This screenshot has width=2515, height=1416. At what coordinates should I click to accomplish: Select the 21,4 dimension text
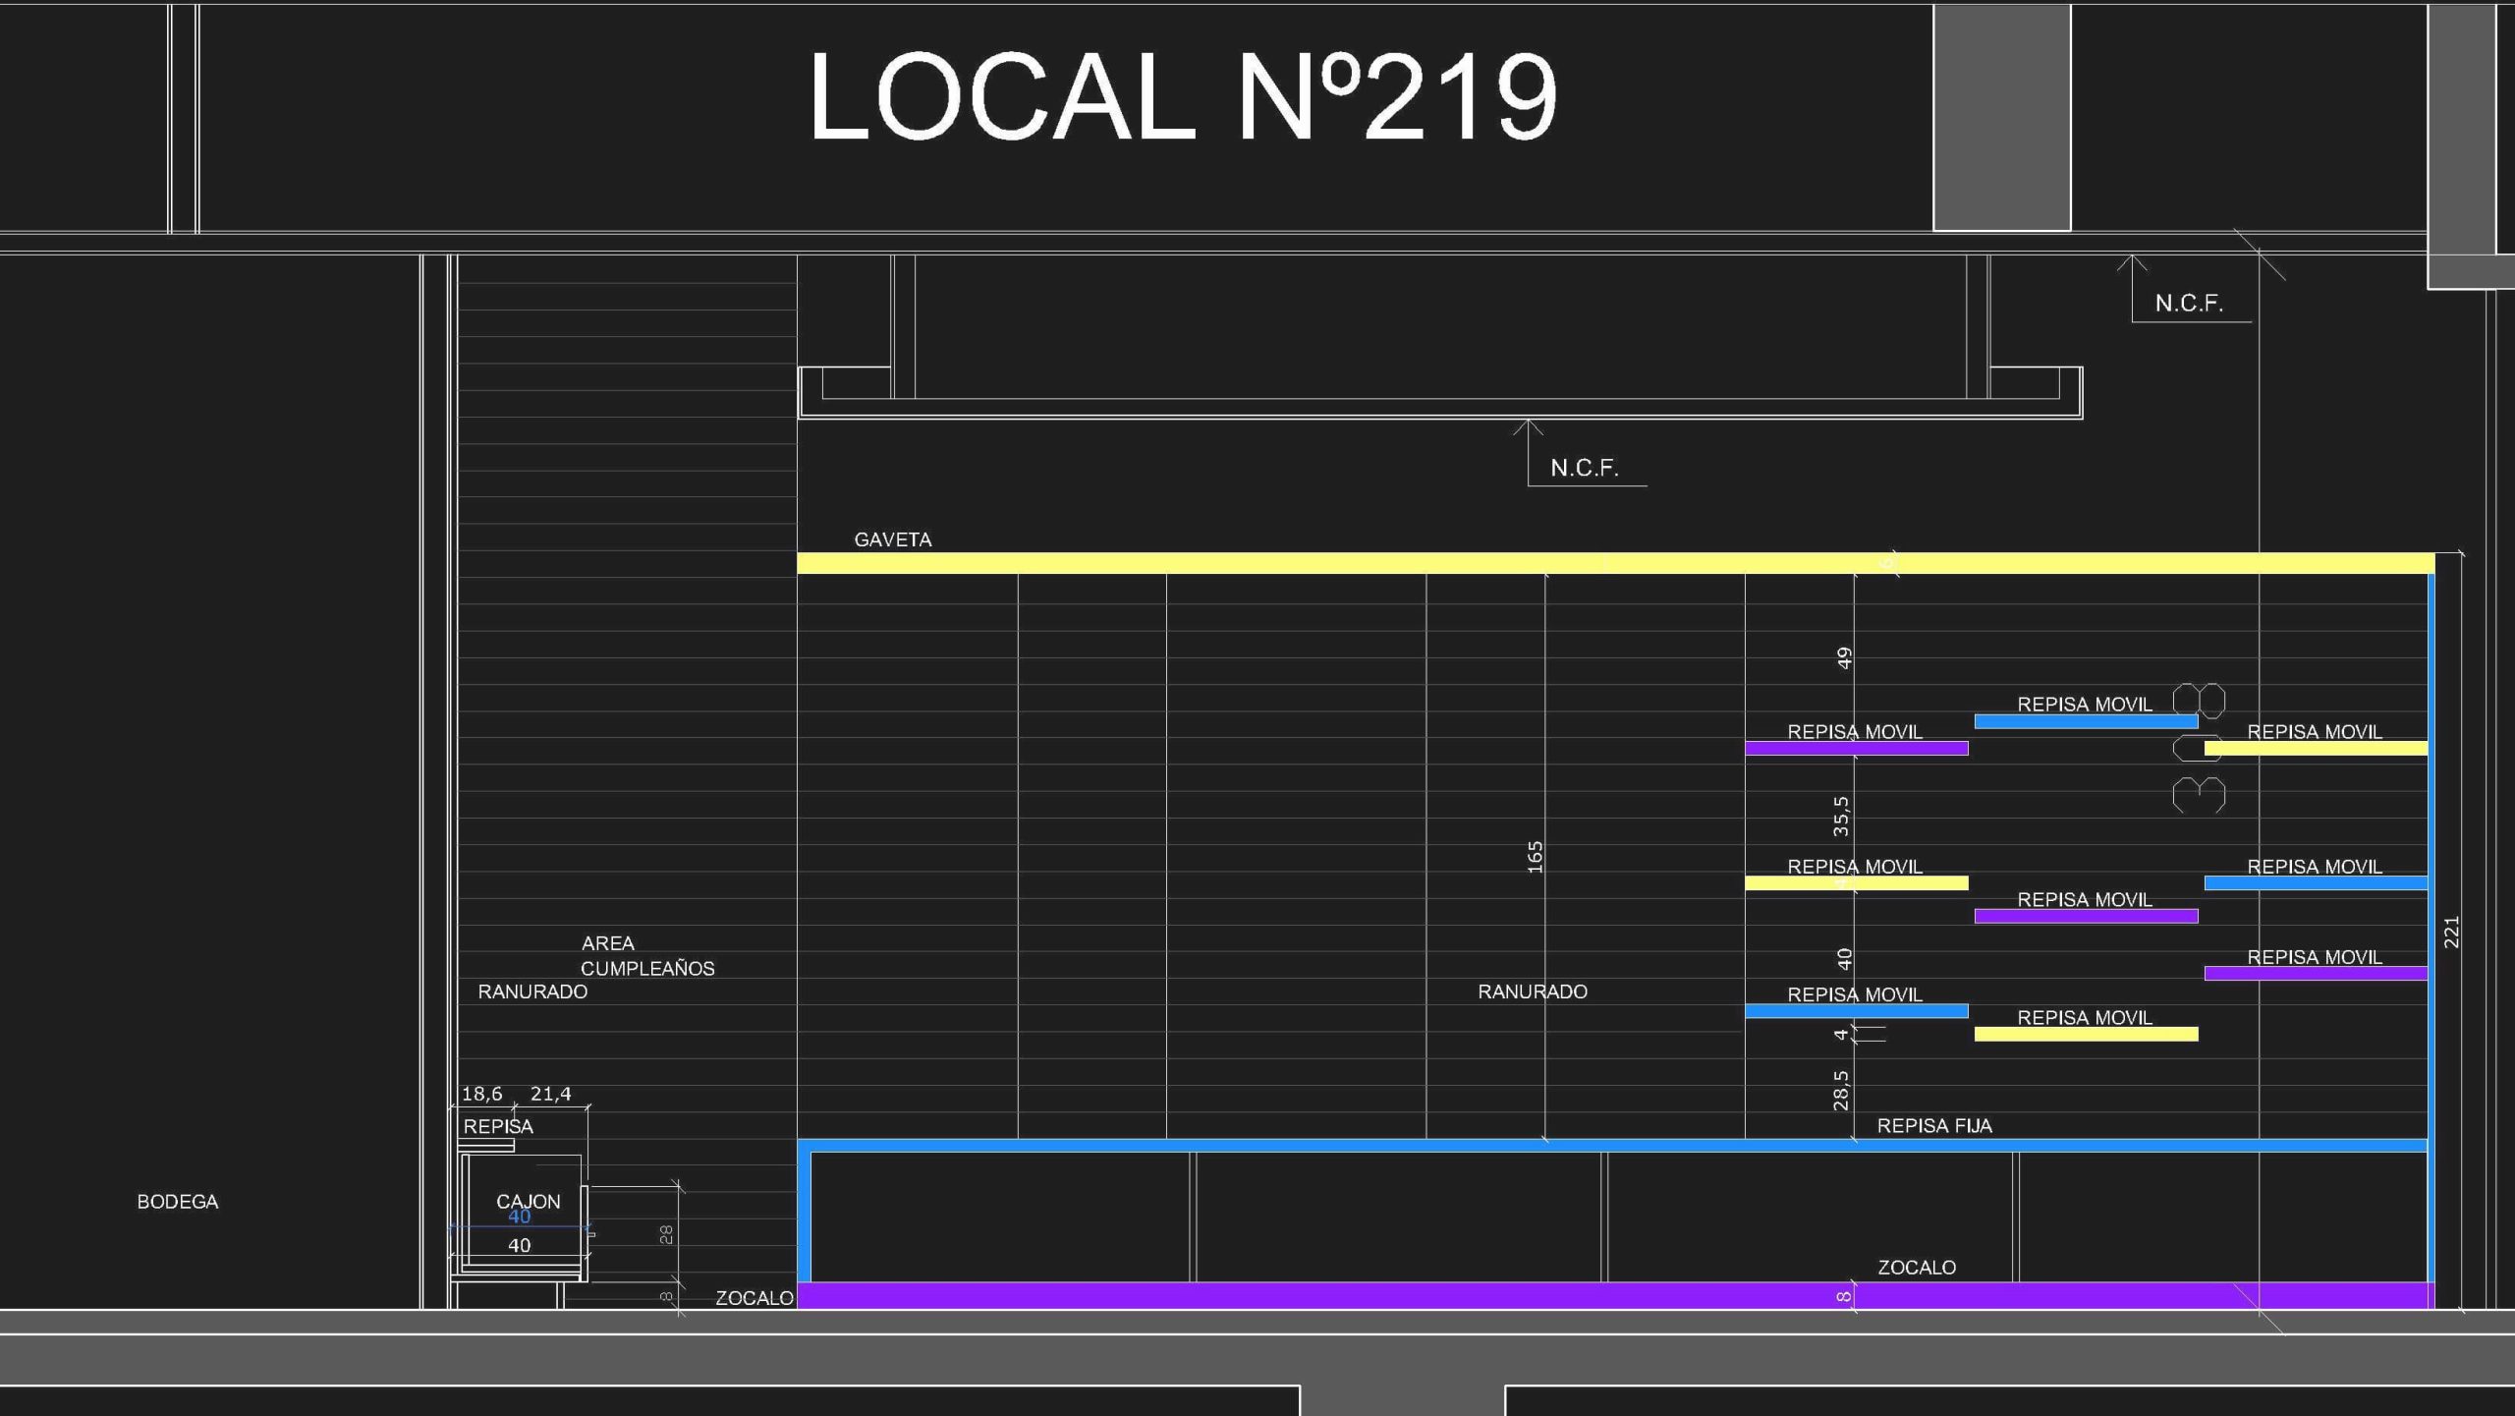[x=550, y=1094]
